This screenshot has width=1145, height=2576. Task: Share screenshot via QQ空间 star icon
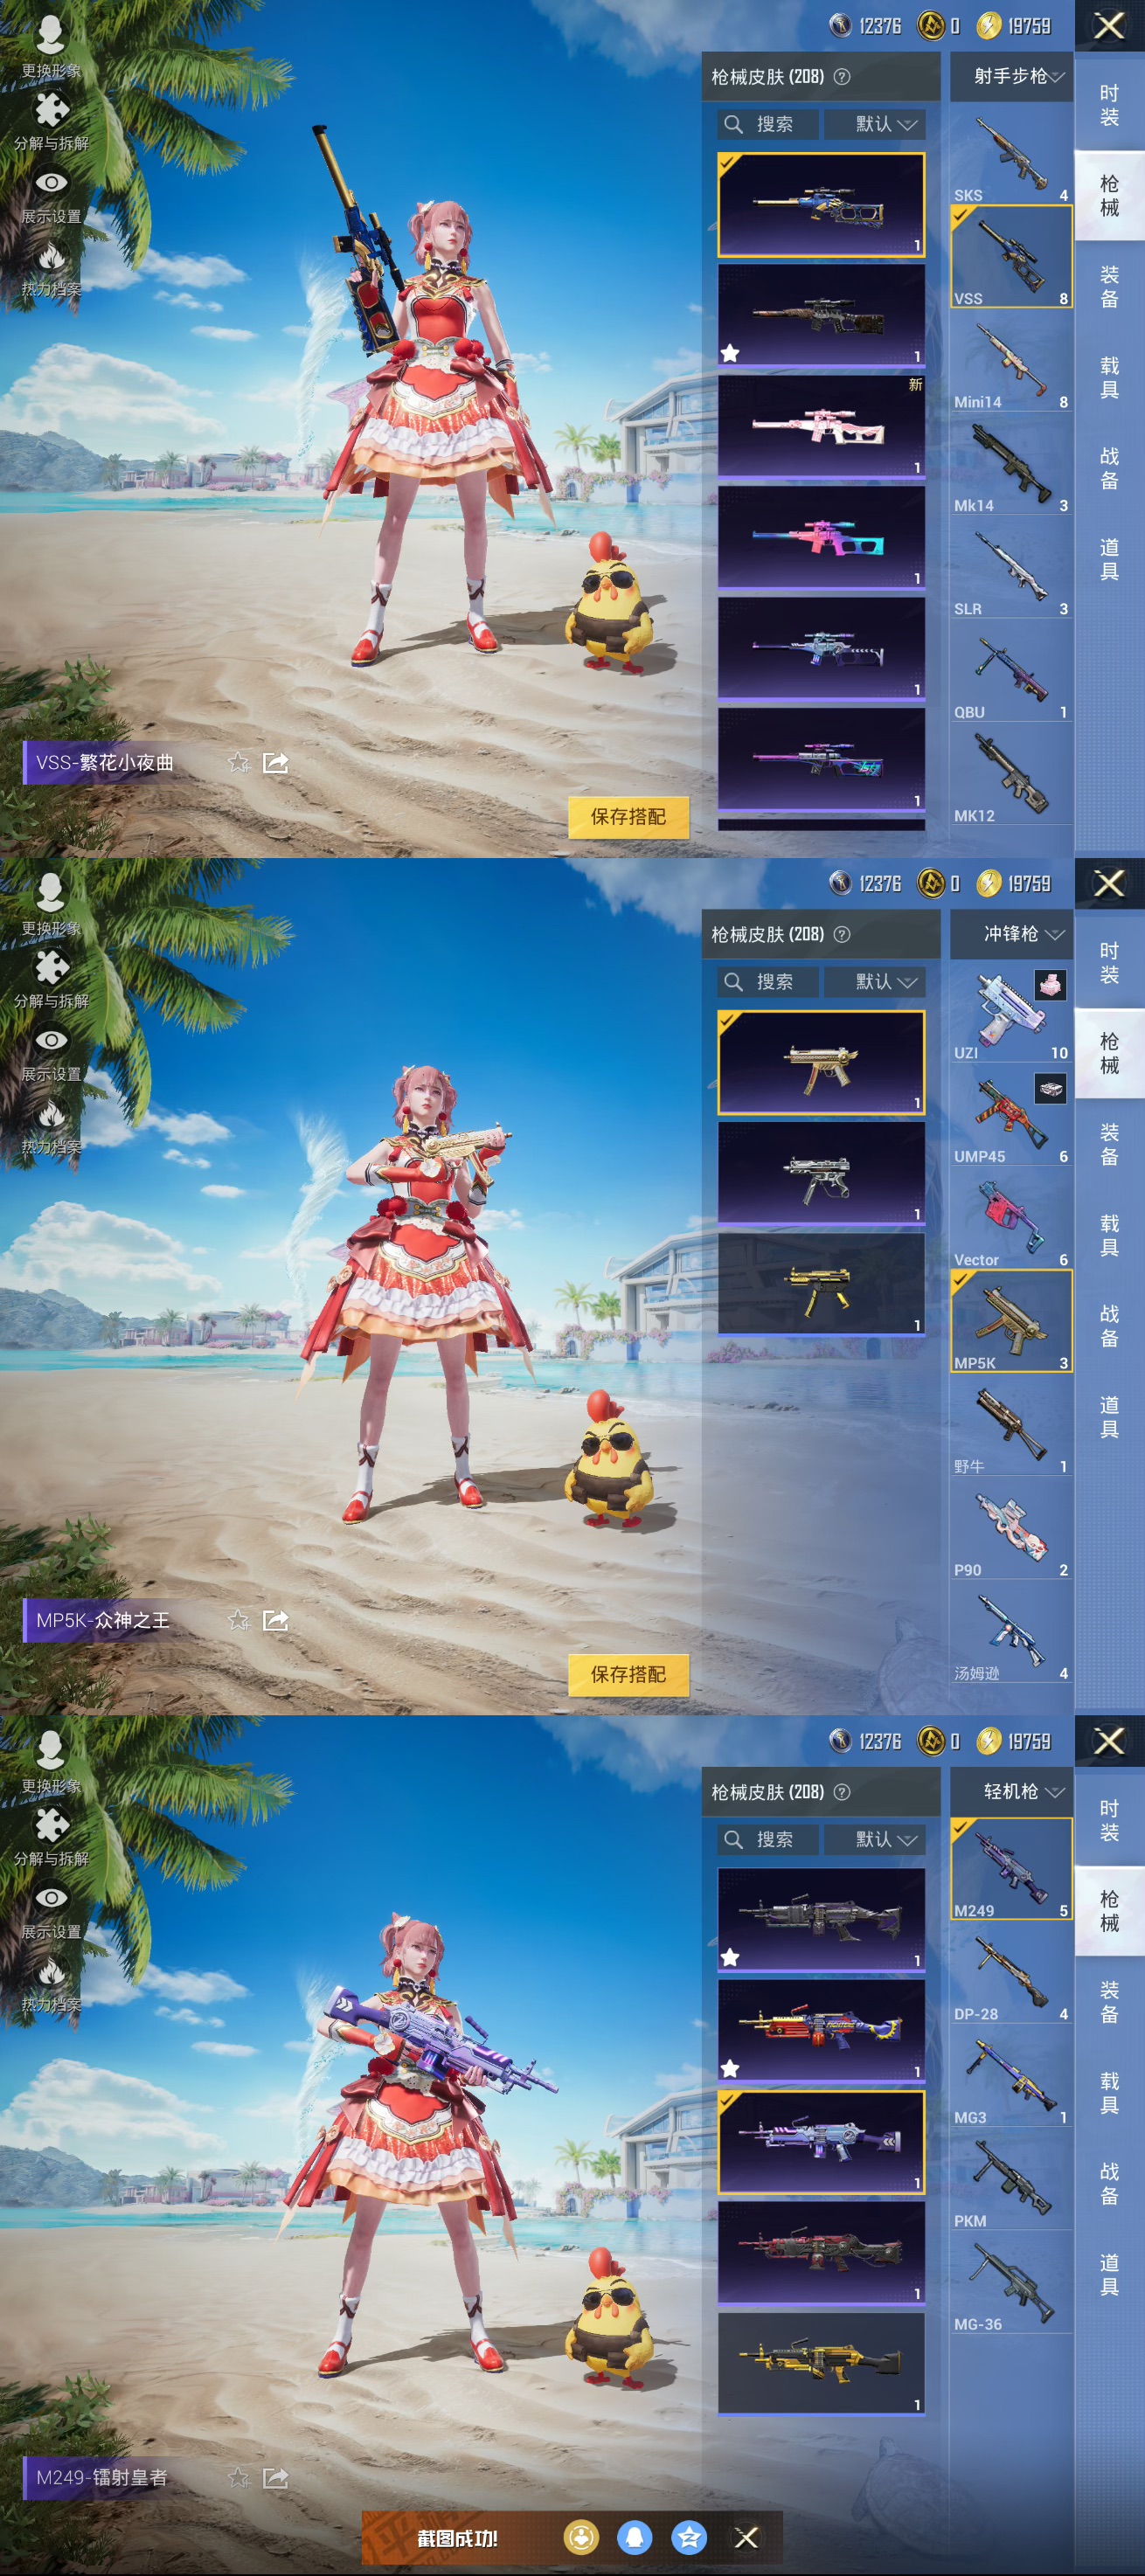(x=689, y=2537)
